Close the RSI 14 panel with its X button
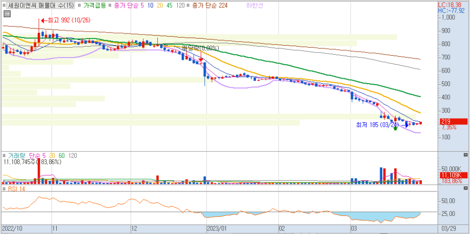 465,188
